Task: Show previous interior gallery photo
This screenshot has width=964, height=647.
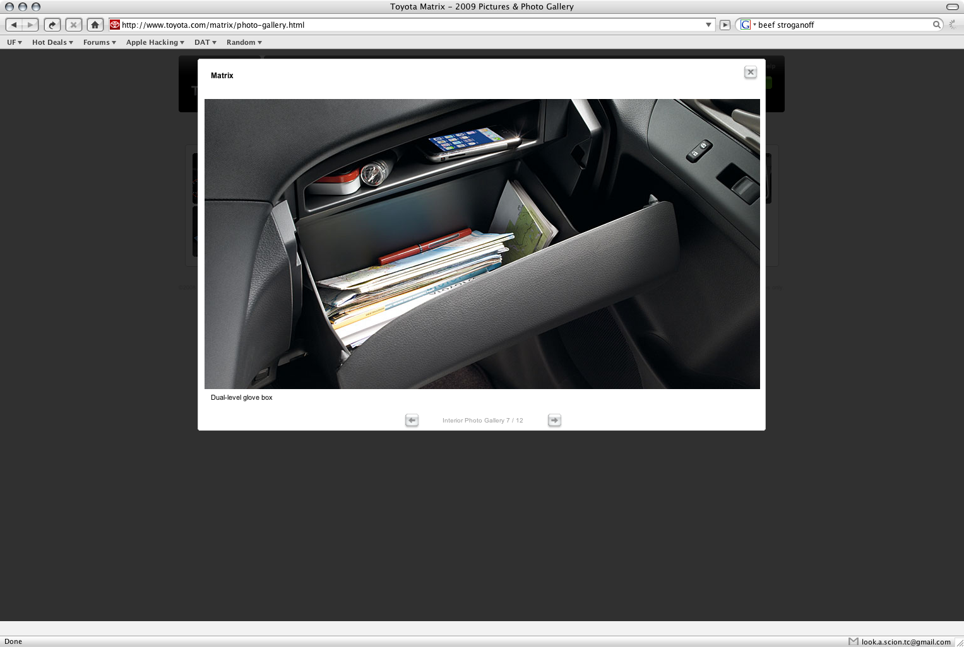Action: pyautogui.click(x=412, y=420)
